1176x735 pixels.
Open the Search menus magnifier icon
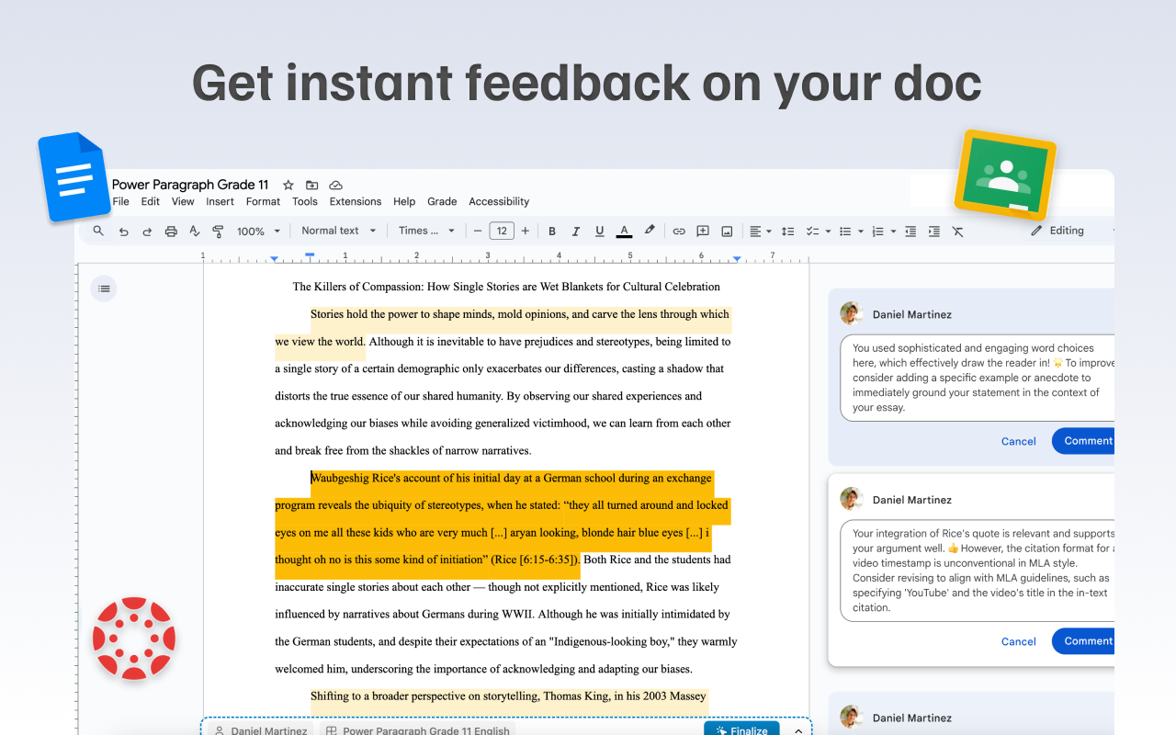[98, 231]
